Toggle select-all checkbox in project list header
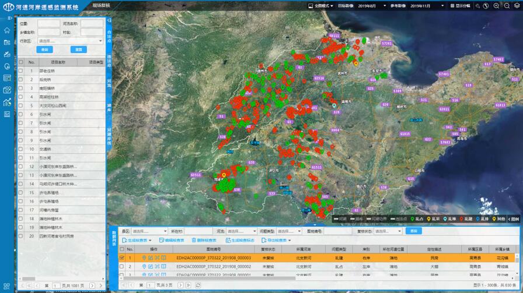 pos(20,62)
